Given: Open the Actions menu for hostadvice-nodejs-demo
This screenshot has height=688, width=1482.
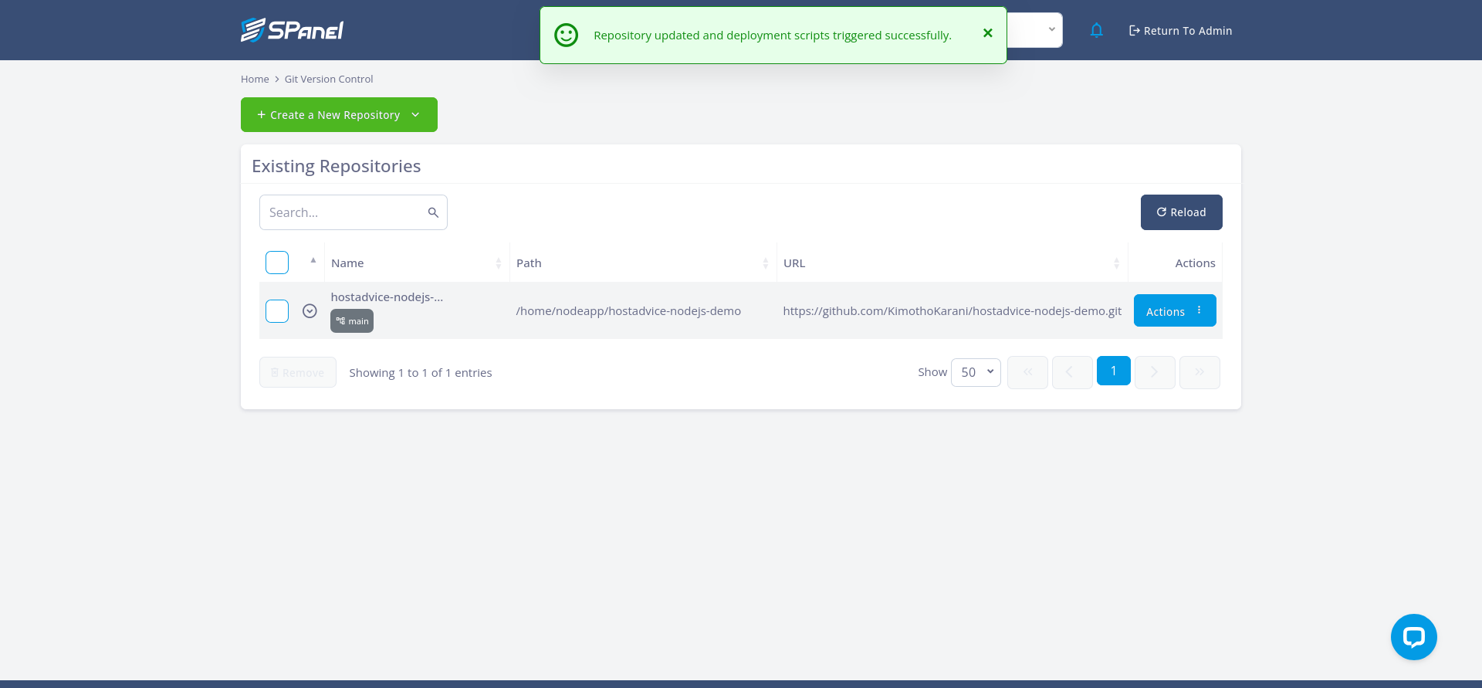Looking at the screenshot, I should click(x=1175, y=310).
